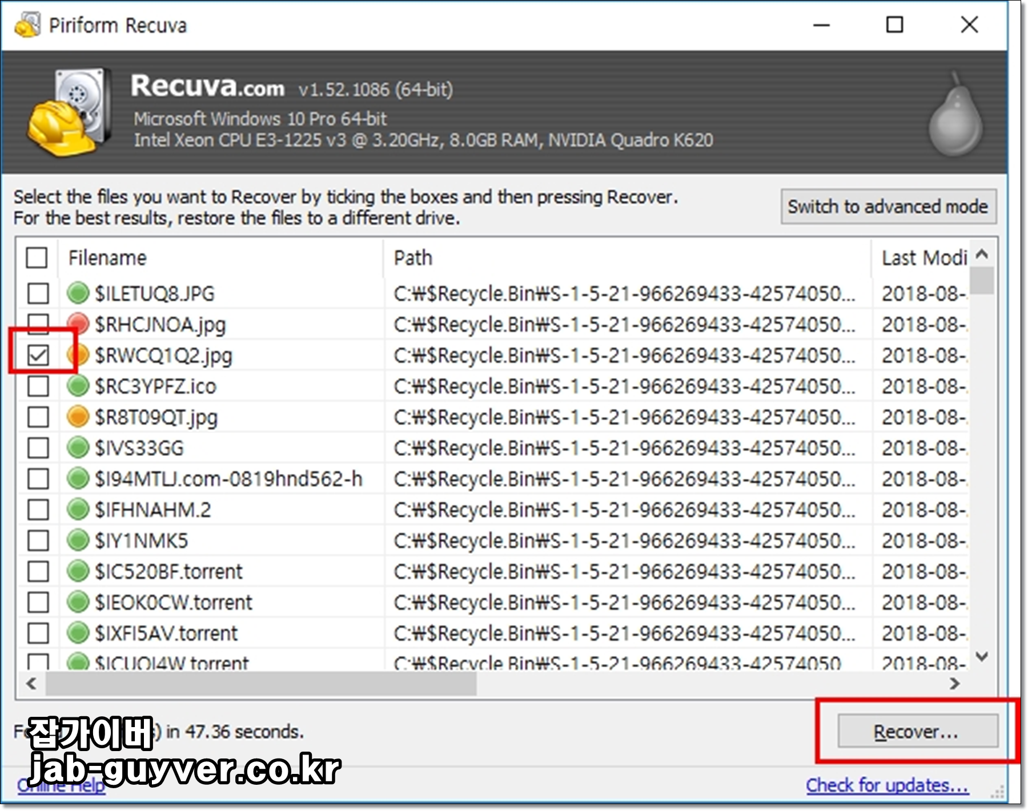Open the Check for updates link
This screenshot has width=1028, height=811.
887,785
